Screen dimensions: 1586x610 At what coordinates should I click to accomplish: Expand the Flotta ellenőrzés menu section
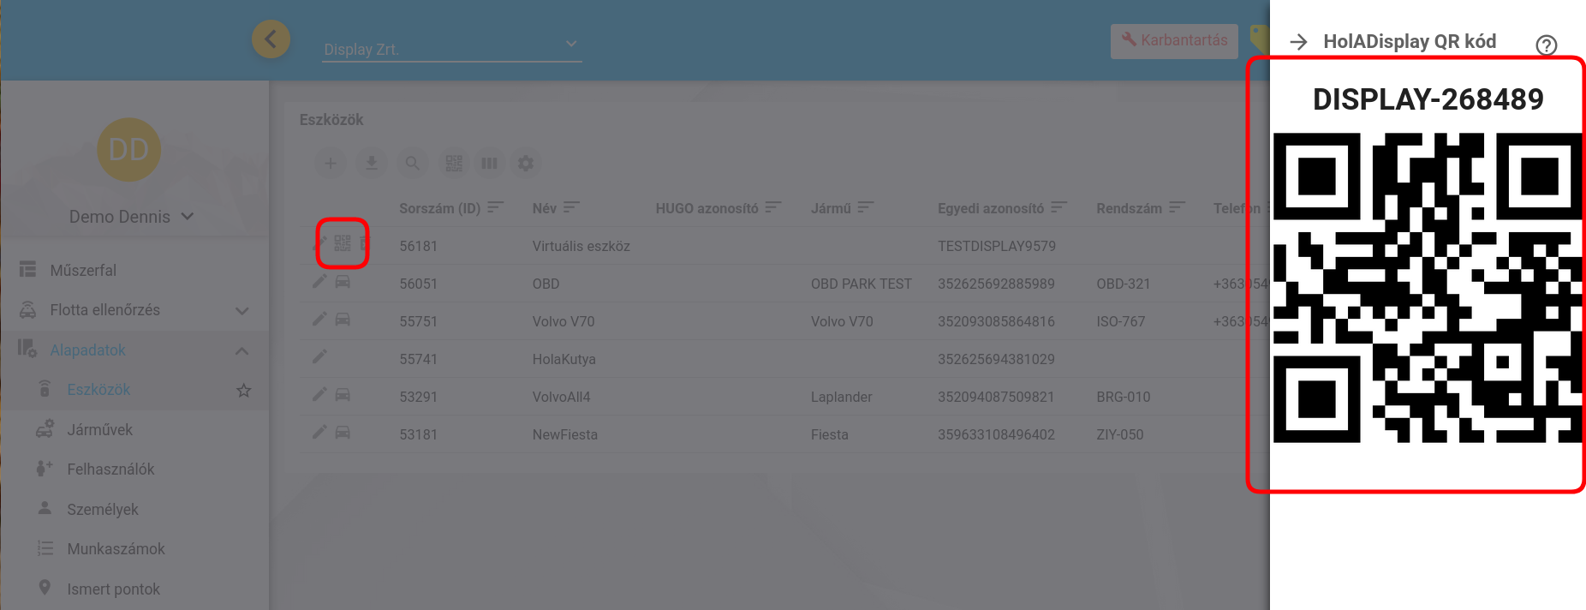tap(241, 310)
